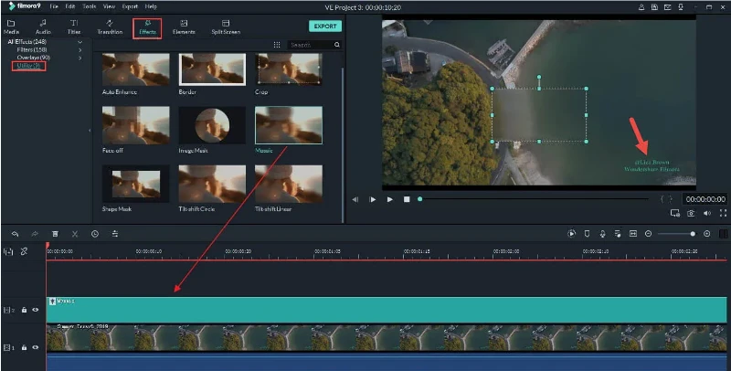Open the Edit menu
Screen dimensions: 731x371
(70, 6)
